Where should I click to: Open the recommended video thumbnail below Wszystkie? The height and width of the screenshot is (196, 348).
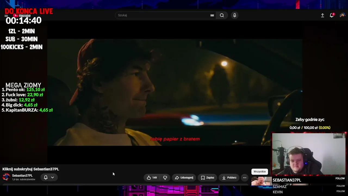point(261,181)
